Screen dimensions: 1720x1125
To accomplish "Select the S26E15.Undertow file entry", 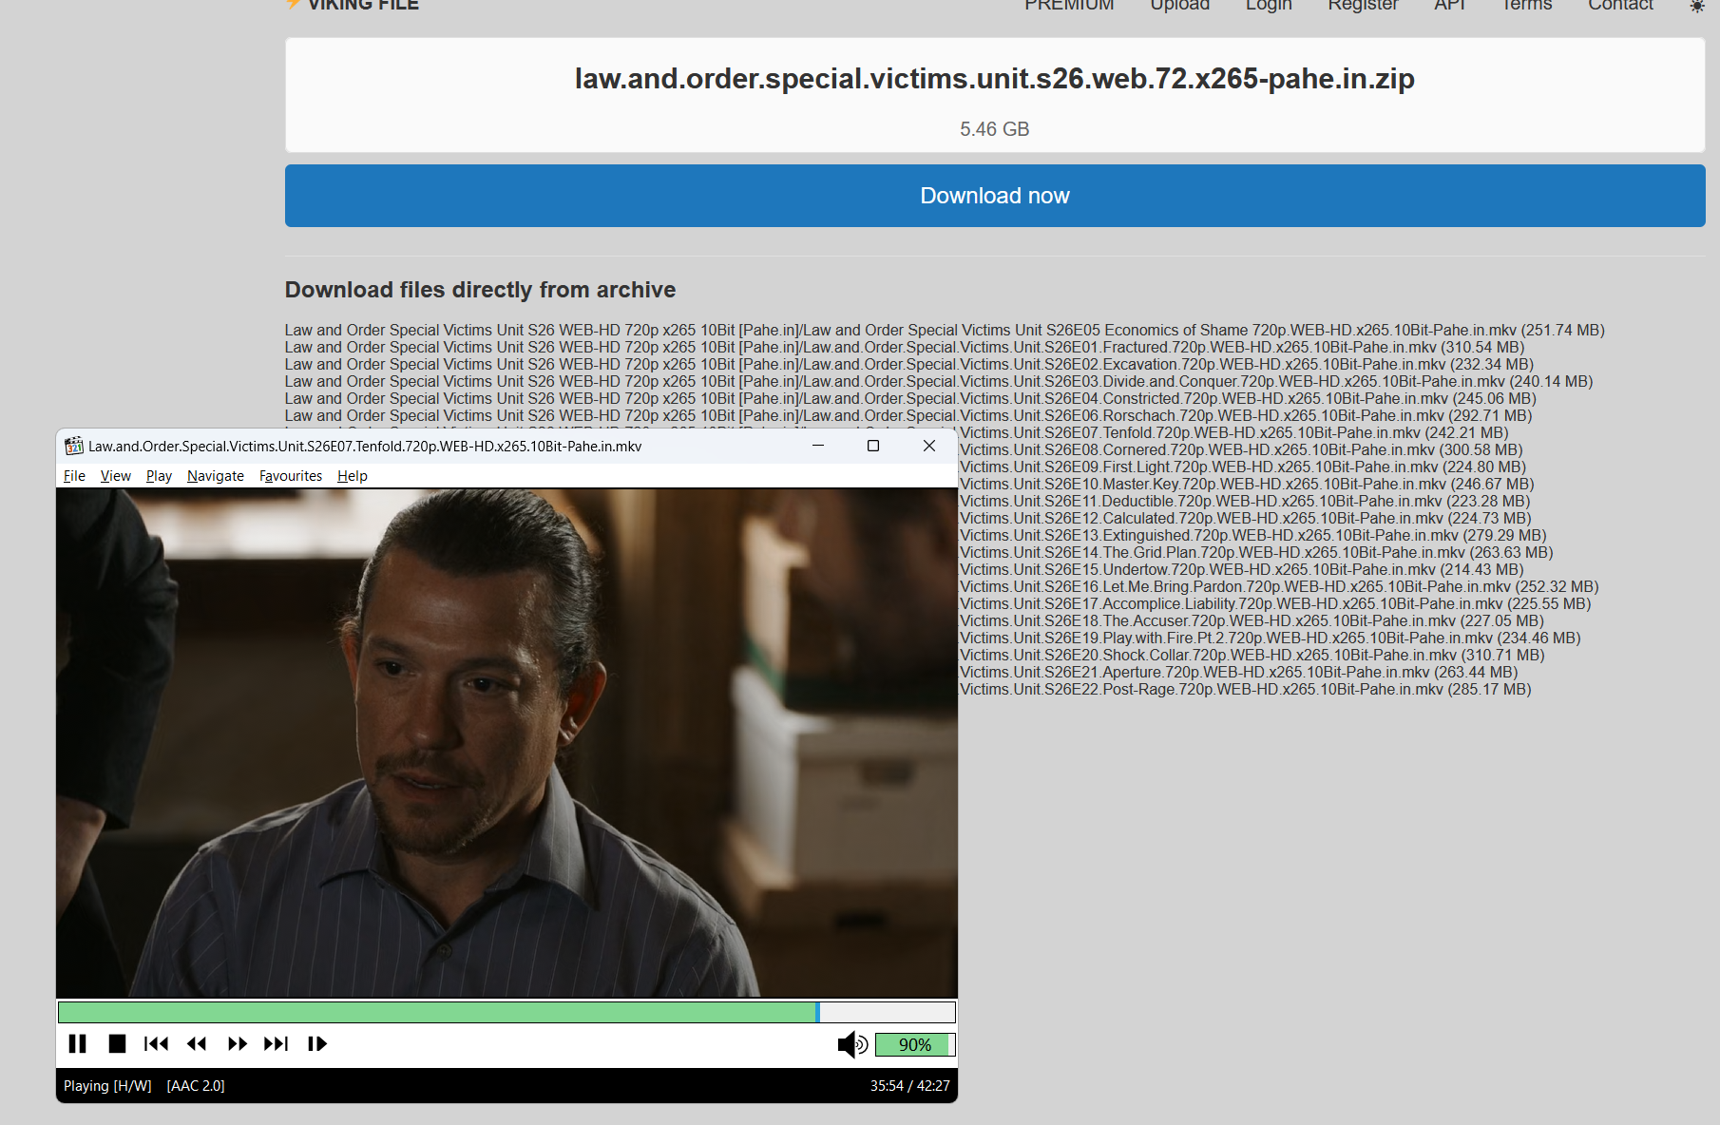I will 1242,570.
